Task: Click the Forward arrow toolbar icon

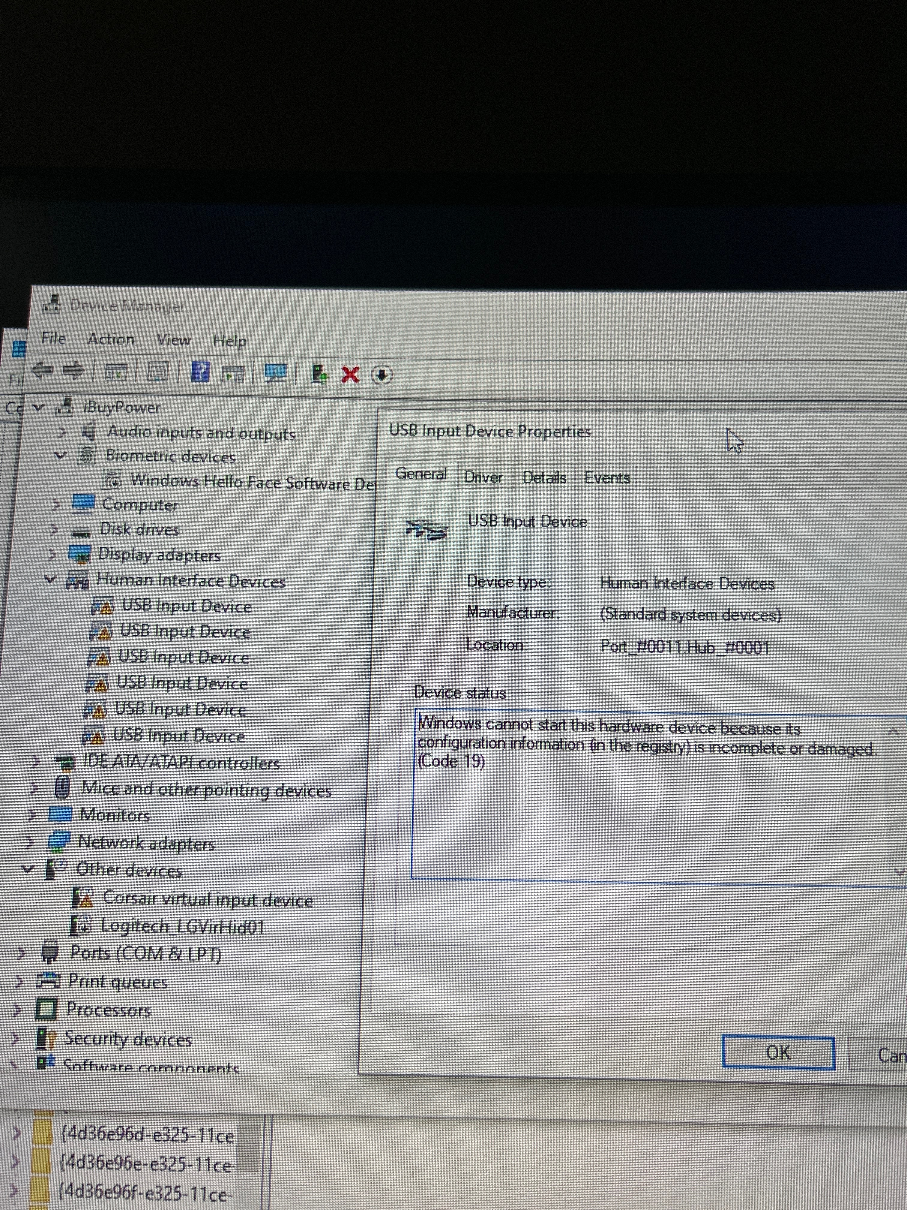Action: [73, 371]
